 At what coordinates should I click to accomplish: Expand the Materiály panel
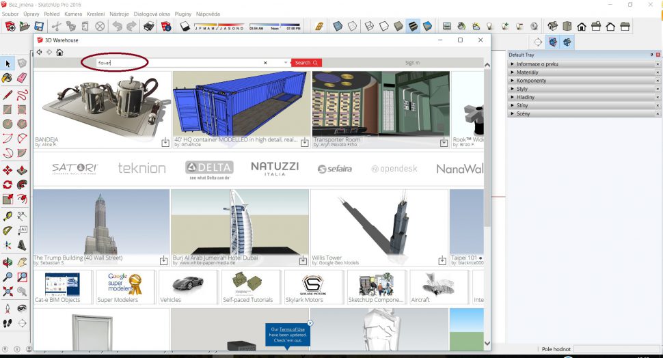tap(584, 72)
